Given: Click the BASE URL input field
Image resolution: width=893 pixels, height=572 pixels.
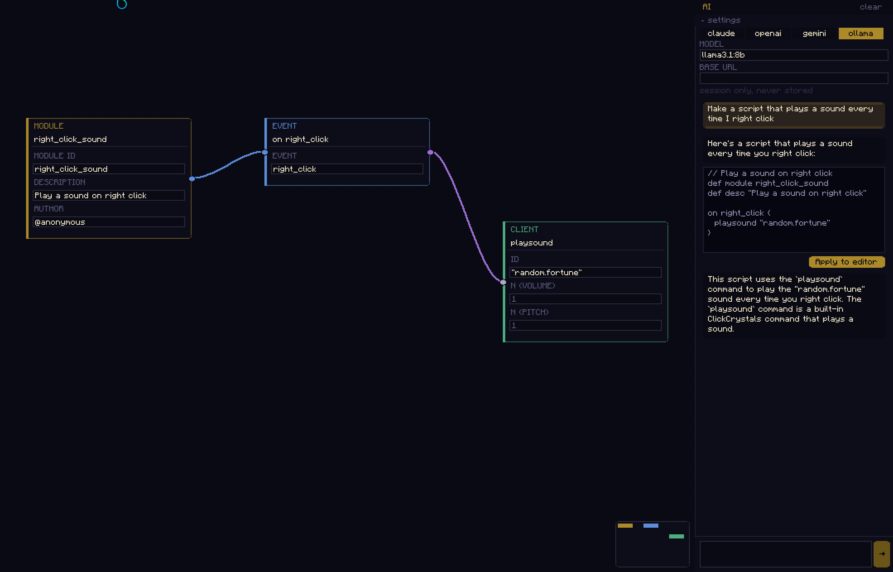Looking at the screenshot, I should point(794,78).
